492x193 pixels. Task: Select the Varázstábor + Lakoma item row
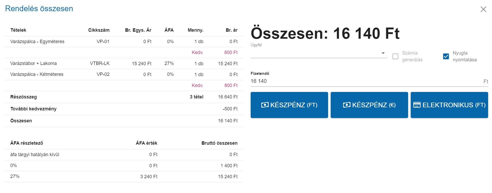pos(124,63)
